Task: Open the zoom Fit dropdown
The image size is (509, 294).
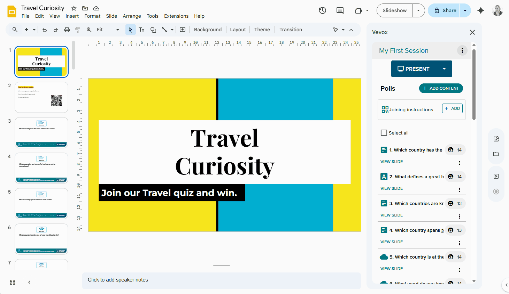Action: (117, 30)
